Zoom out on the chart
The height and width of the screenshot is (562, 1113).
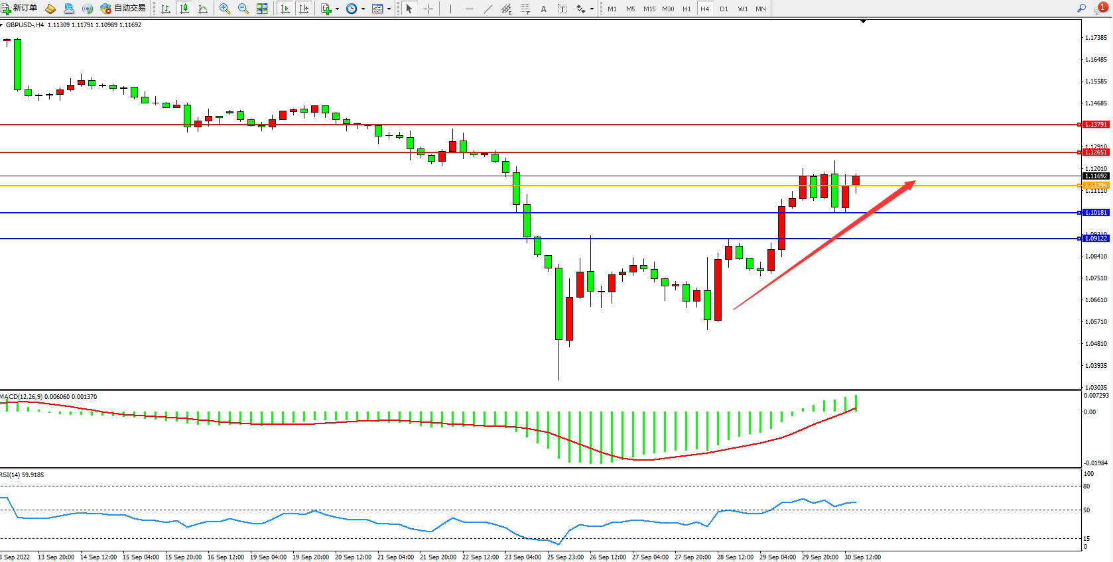coord(243,9)
